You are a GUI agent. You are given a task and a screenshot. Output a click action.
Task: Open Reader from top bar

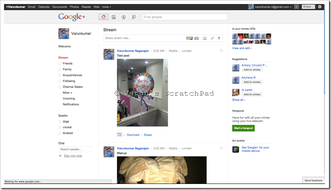[86, 7]
